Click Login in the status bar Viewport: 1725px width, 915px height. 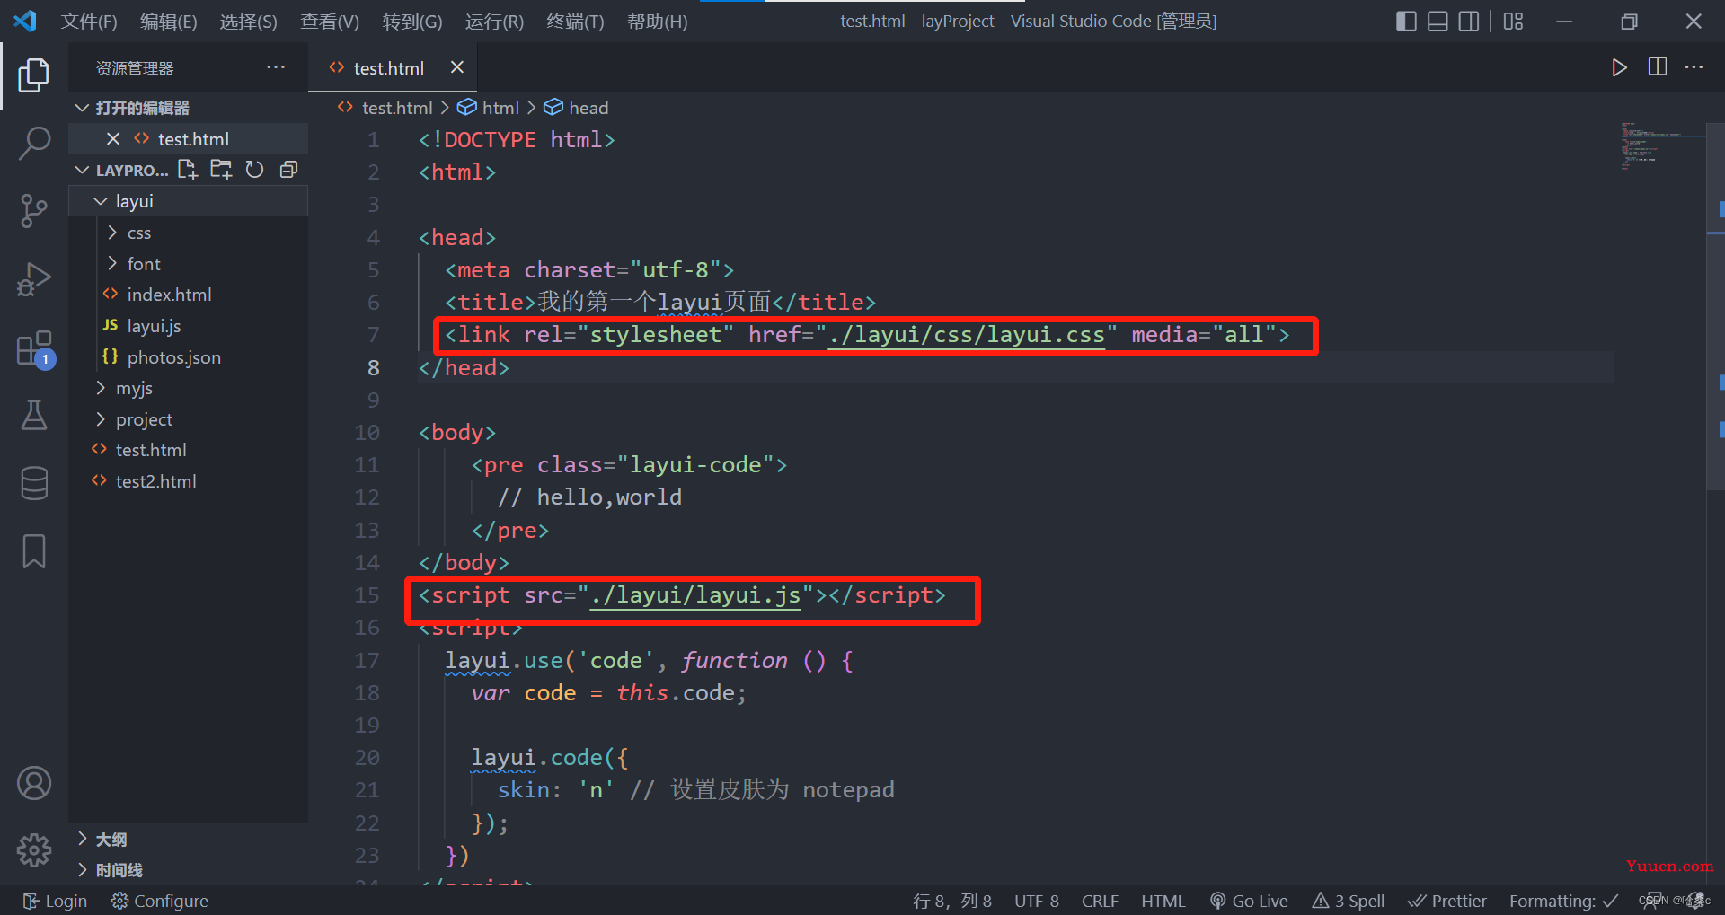(x=55, y=901)
